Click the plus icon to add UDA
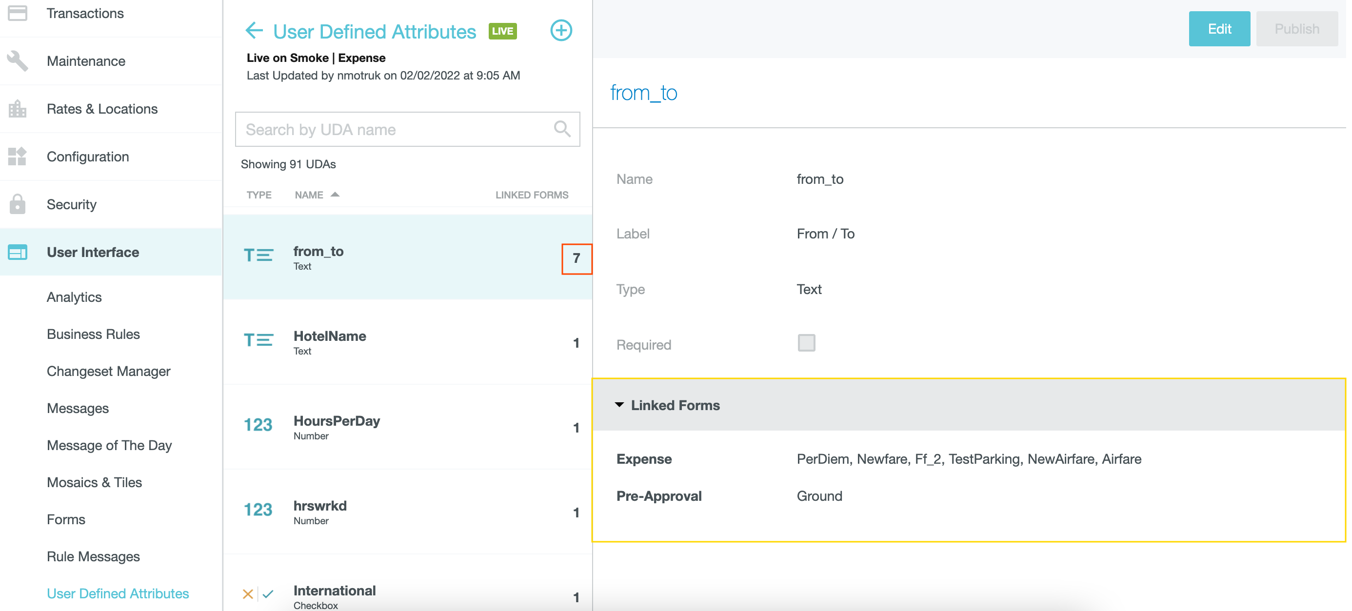Image resolution: width=1352 pixels, height=611 pixels. tap(560, 30)
